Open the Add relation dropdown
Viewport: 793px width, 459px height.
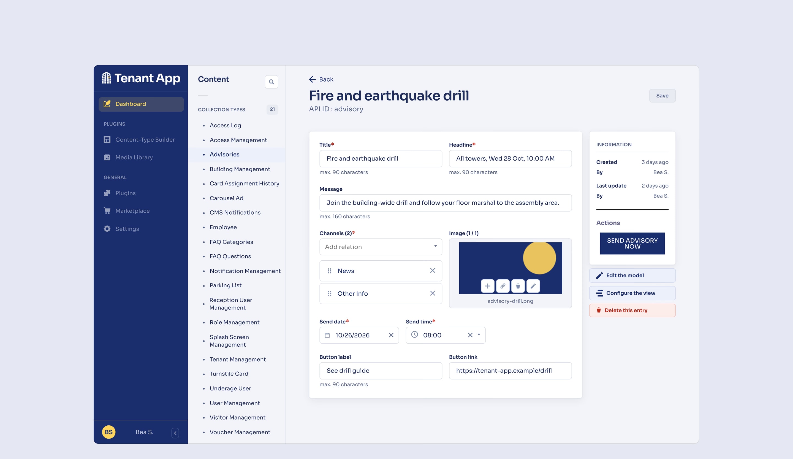(381, 247)
